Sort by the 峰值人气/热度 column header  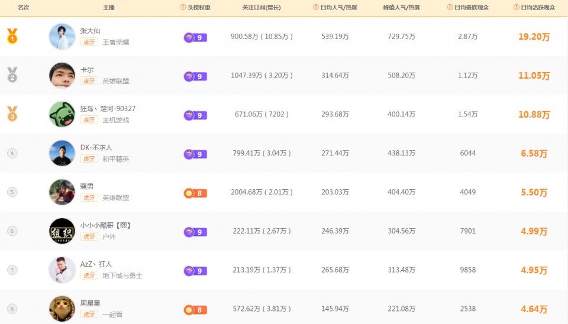[x=401, y=7]
